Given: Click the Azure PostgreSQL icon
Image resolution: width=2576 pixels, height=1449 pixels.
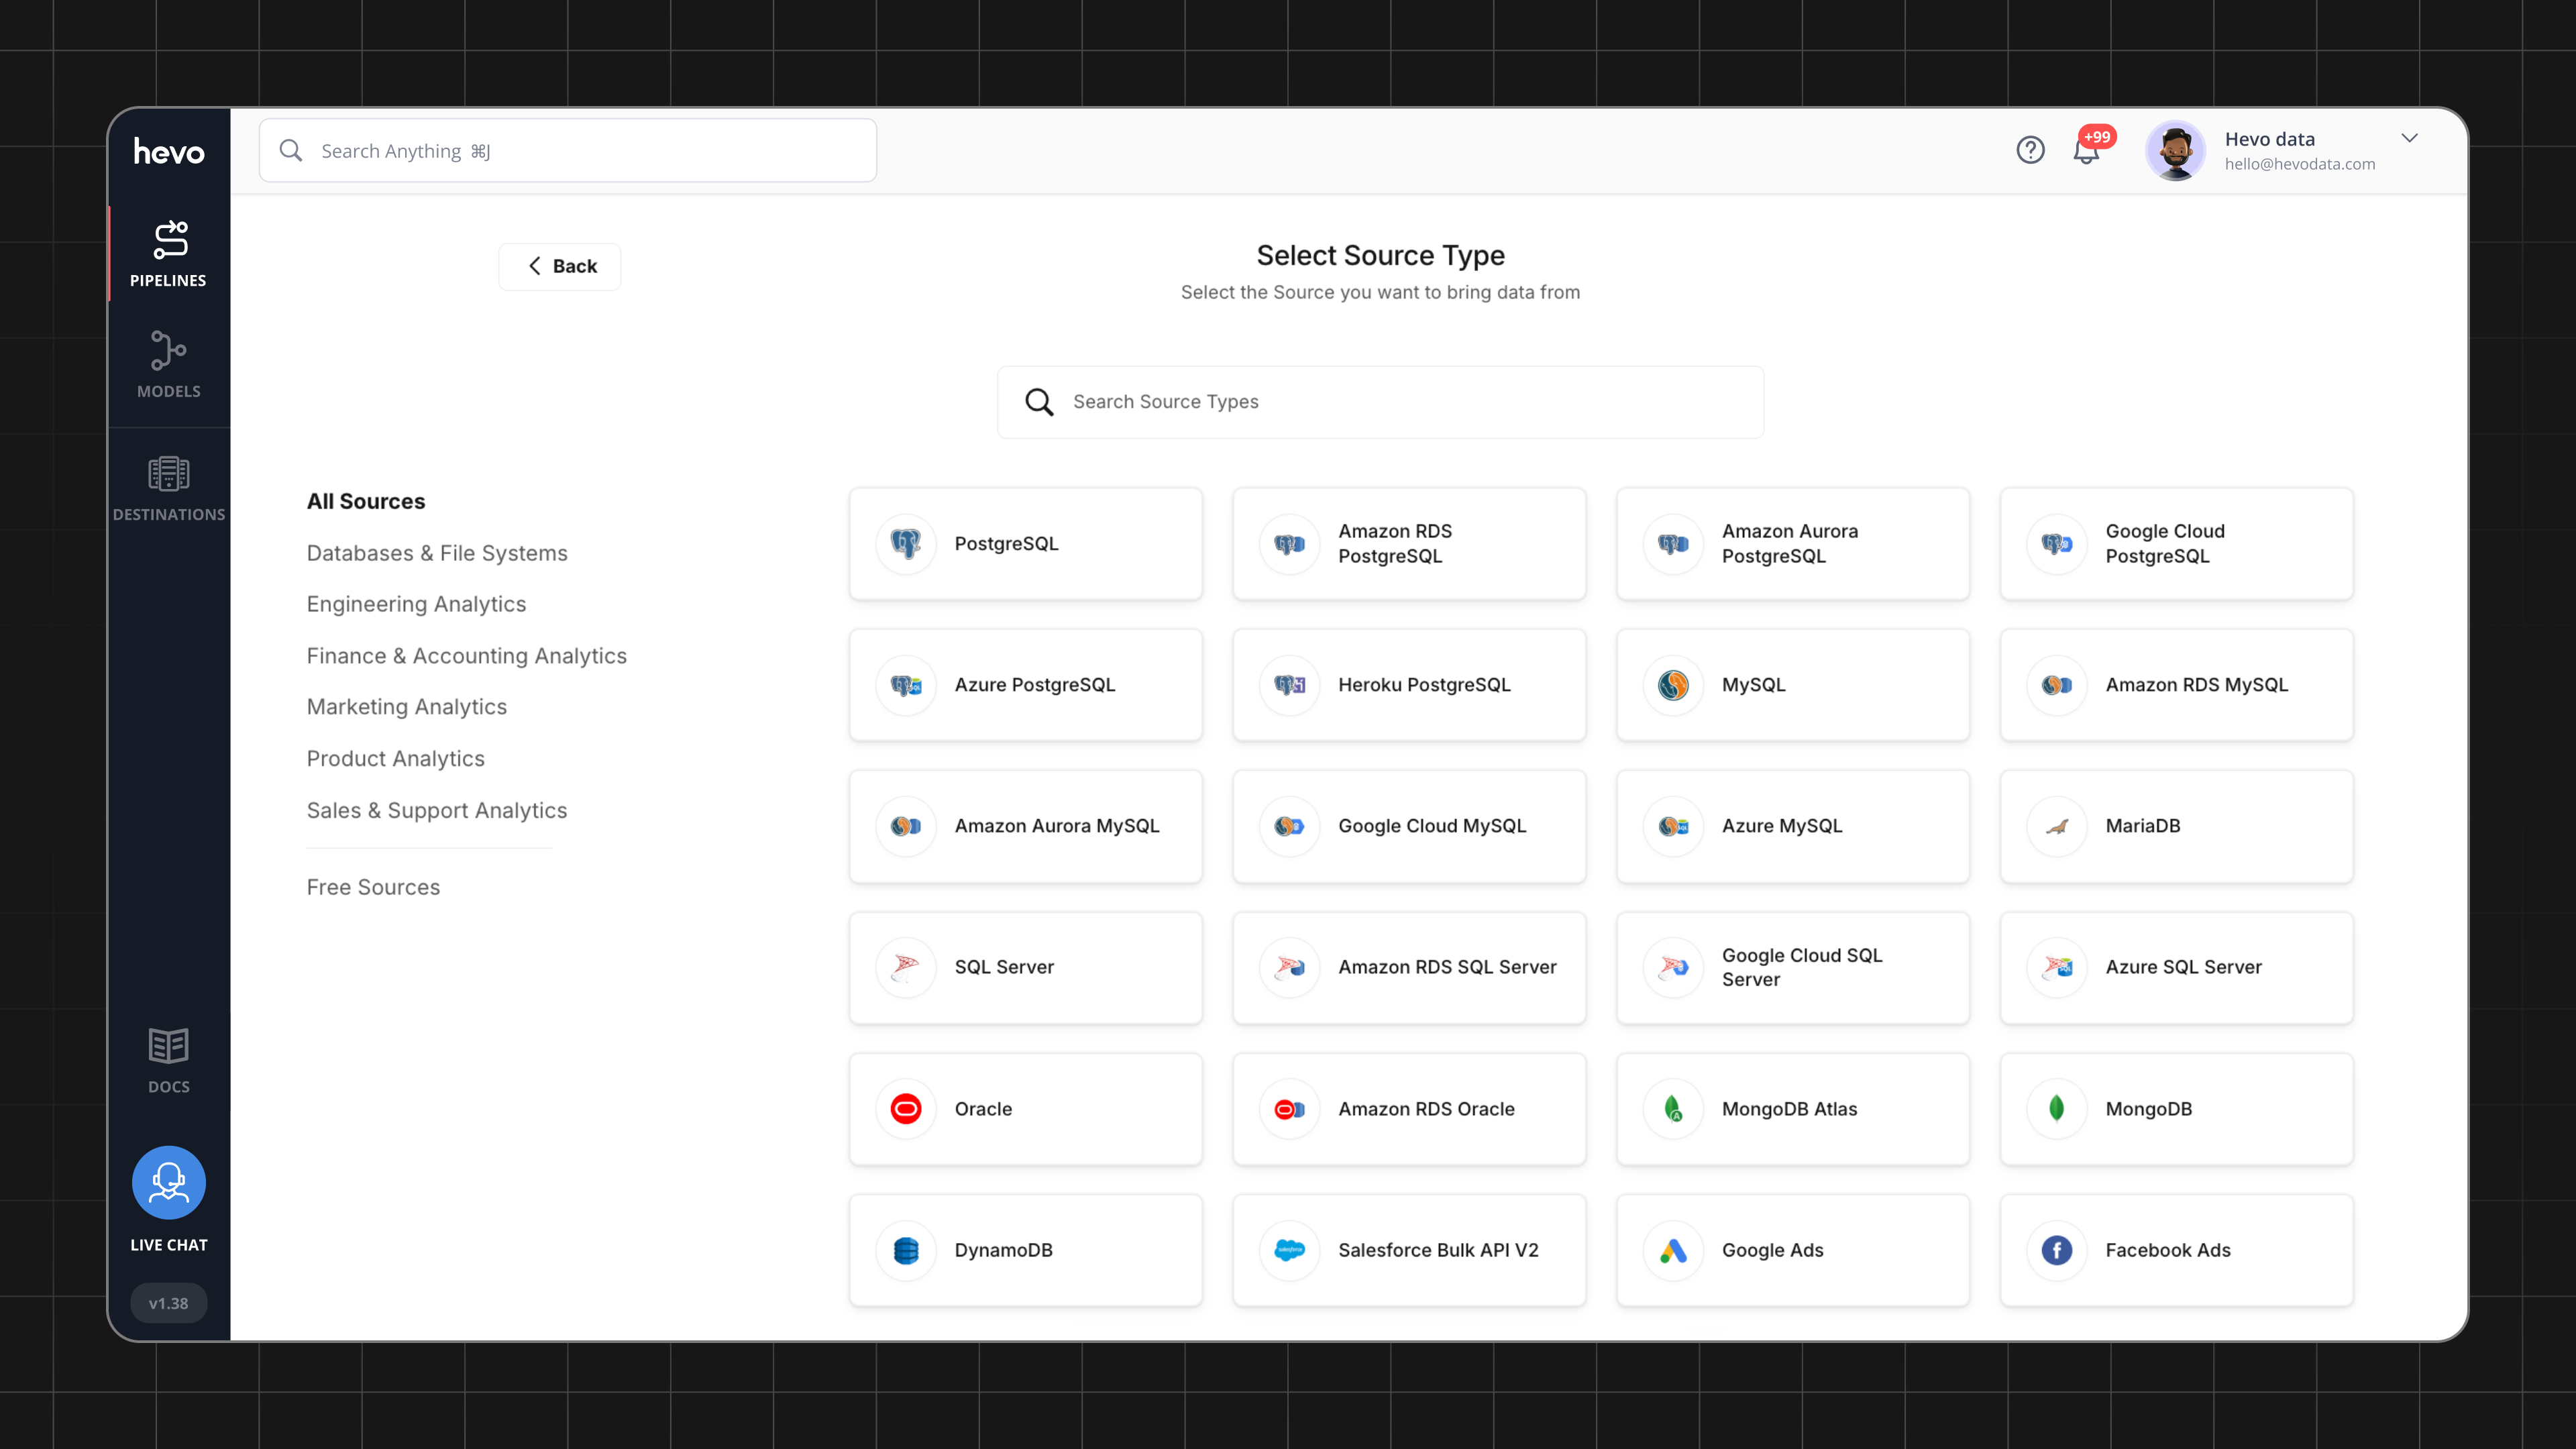Looking at the screenshot, I should tap(906, 685).
